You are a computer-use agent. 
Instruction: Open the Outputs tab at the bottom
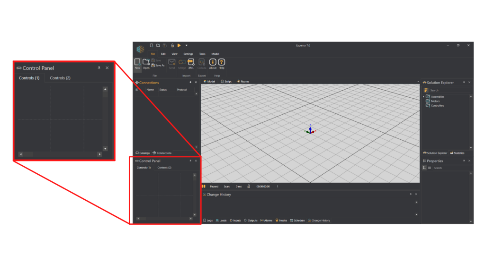(x=251, y=221)
